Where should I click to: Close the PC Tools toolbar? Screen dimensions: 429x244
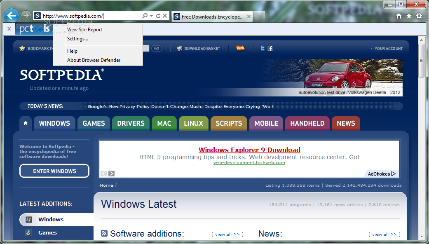[x=9, y=29]
